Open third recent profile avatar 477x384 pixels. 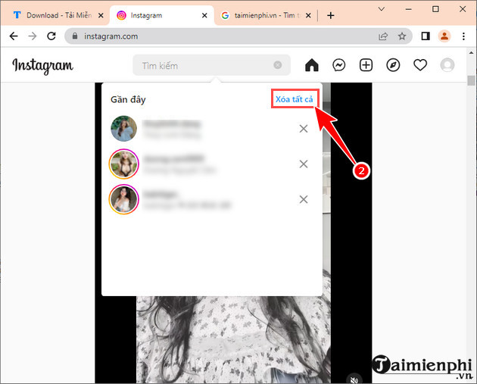[124, 199]
